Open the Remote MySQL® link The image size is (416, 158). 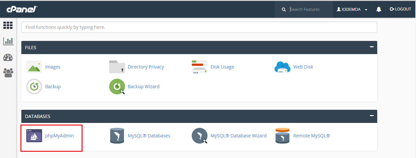pyautogui.click(x=311, y=136)
